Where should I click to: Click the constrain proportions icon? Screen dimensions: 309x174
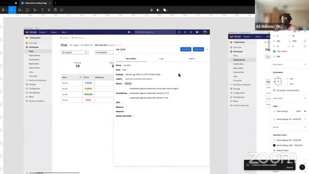[305, 41]
